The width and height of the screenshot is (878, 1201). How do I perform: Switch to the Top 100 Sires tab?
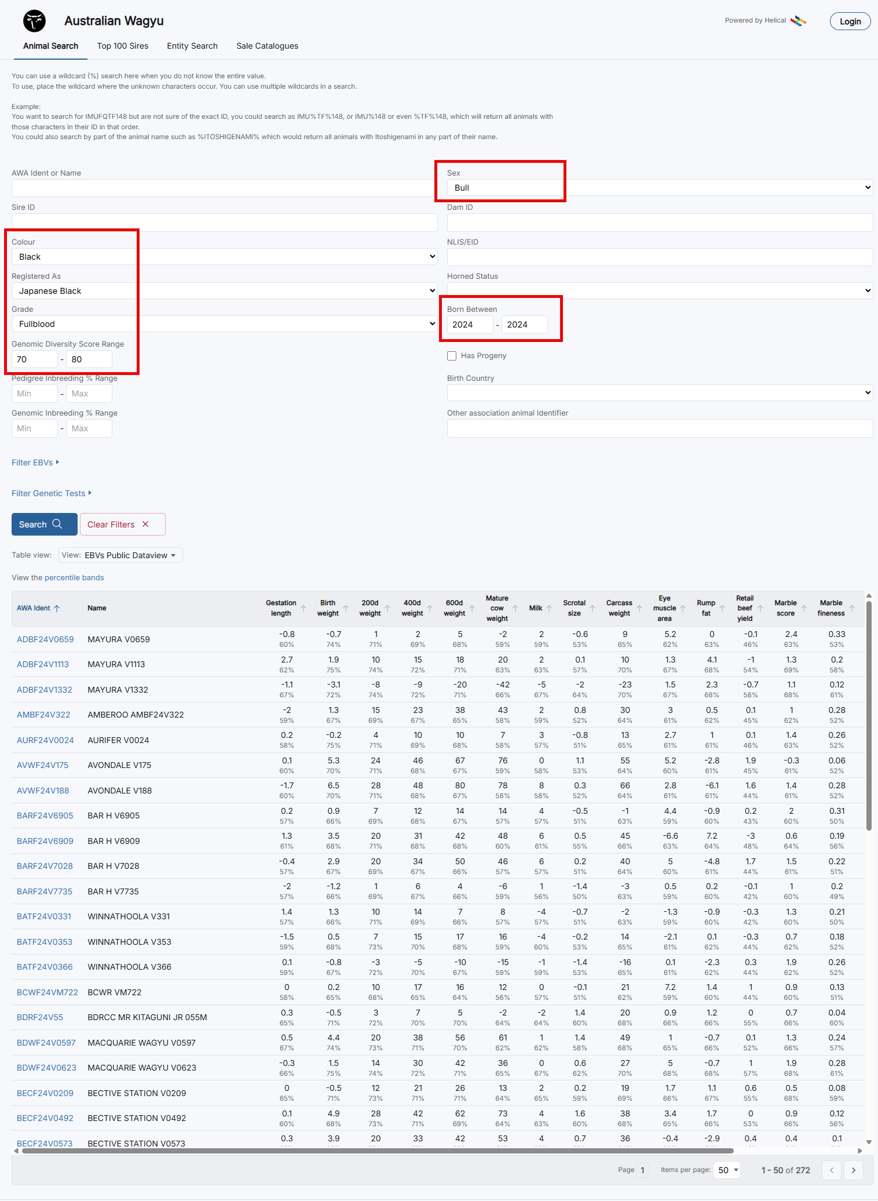[x=123, y=46]
